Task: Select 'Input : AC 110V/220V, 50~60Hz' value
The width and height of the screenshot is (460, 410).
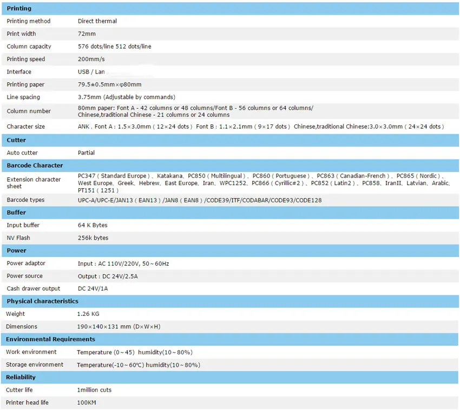Action: [123, 263]
